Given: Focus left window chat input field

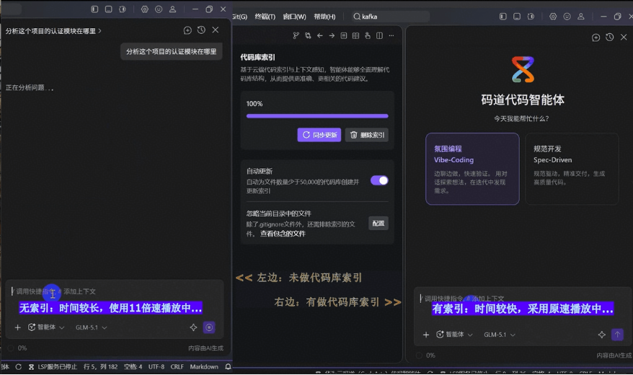Looking at the screenshot, I should (x=114, y=291).
